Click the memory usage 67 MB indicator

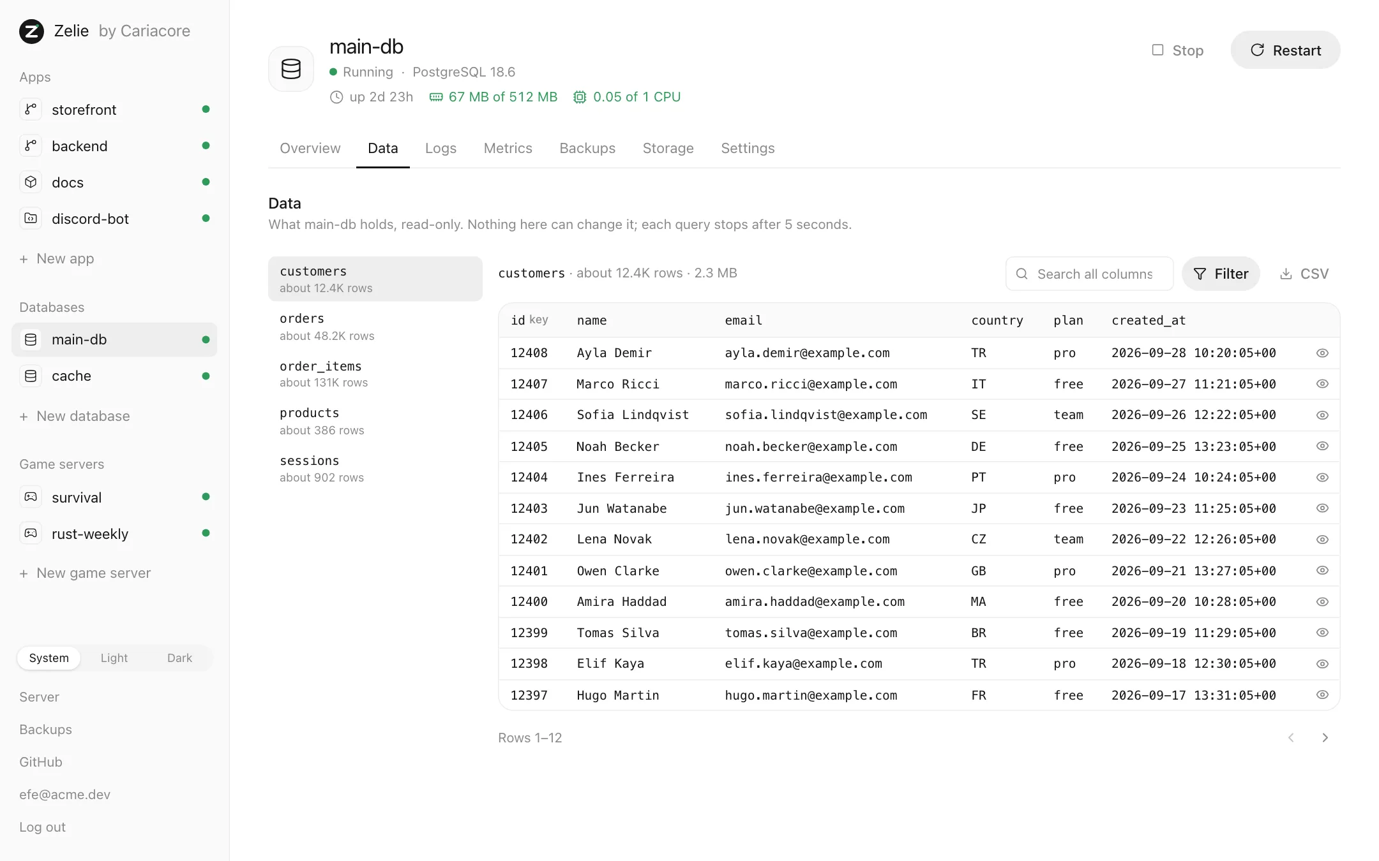494,97
